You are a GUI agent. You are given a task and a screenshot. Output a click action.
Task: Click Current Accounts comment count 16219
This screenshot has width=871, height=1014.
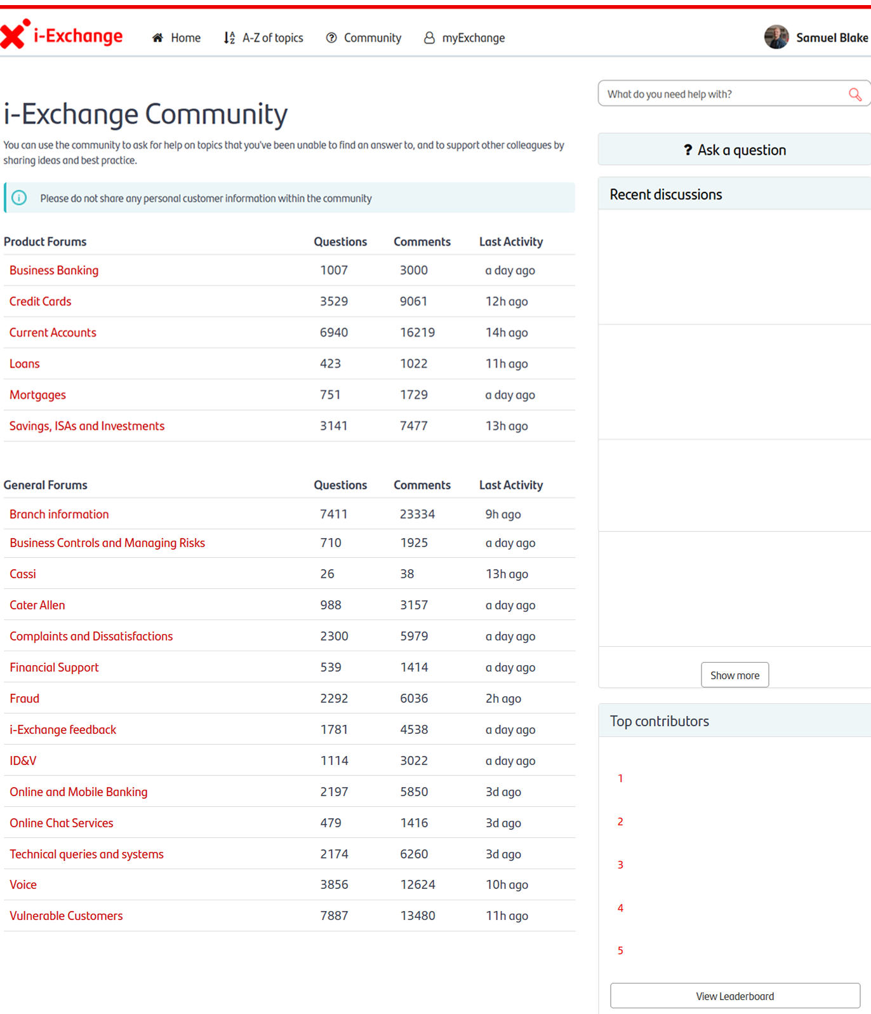(x=417, y=333)
